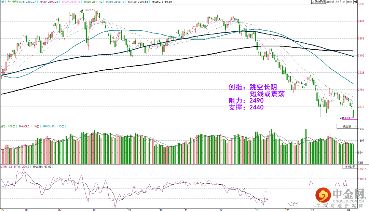Click the X10 volume scale box

(x=360, y=162)
